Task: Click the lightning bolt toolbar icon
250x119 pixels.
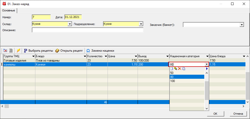Action: tap(18, 51)
